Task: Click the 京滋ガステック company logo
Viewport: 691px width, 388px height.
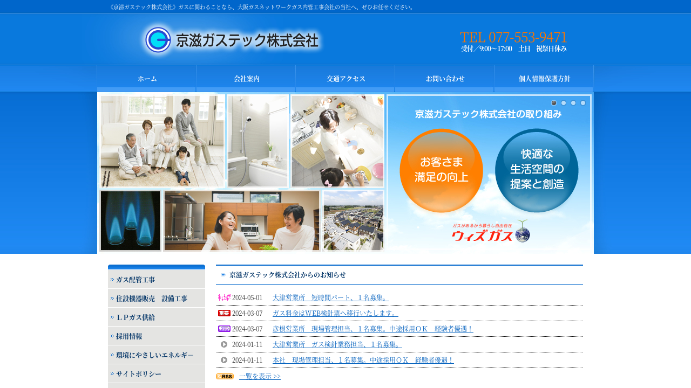Action: 232,40
